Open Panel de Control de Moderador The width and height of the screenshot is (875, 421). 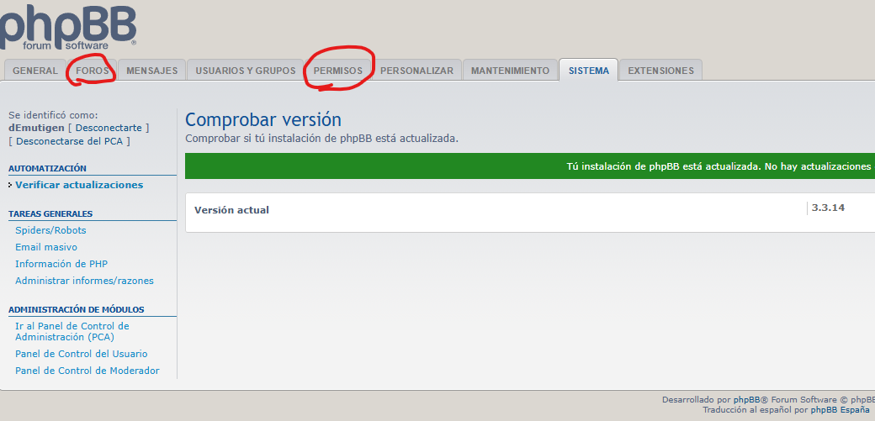87,371
